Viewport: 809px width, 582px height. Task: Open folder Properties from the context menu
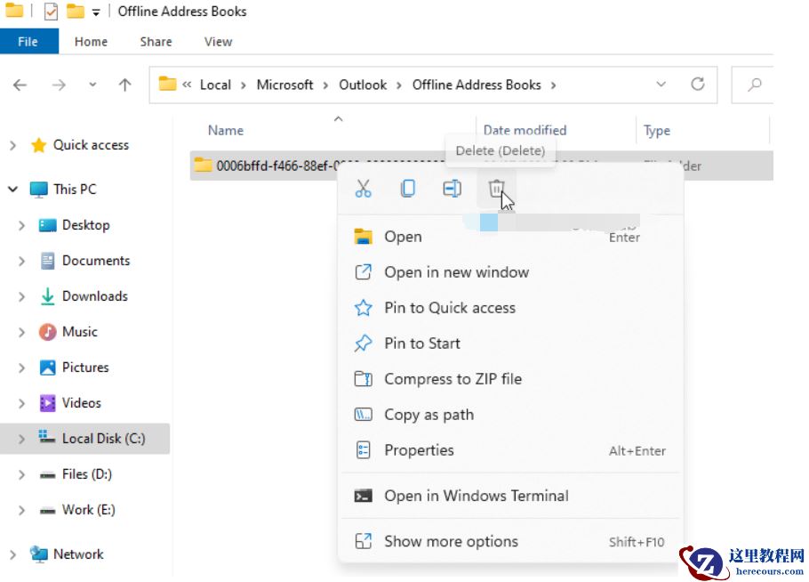[419, 450]
